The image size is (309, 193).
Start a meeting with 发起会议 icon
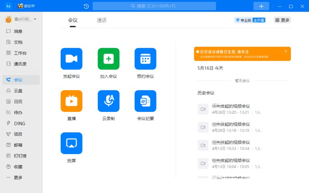point(71,59)
